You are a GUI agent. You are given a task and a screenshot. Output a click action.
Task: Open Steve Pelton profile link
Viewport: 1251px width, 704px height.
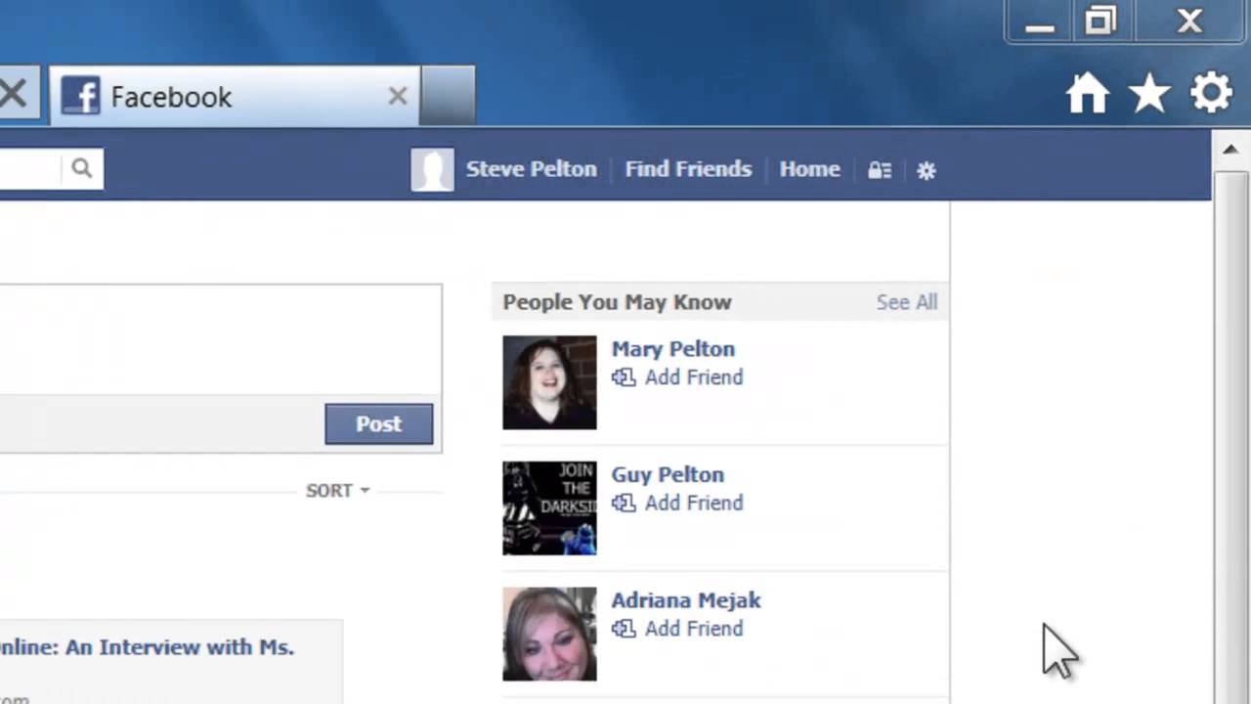pos(531,169)
